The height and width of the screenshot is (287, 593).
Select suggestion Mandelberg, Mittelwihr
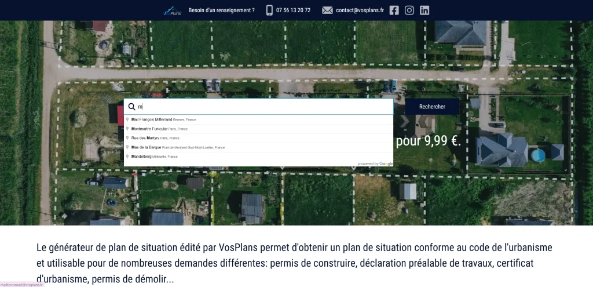tap(258, 157)
